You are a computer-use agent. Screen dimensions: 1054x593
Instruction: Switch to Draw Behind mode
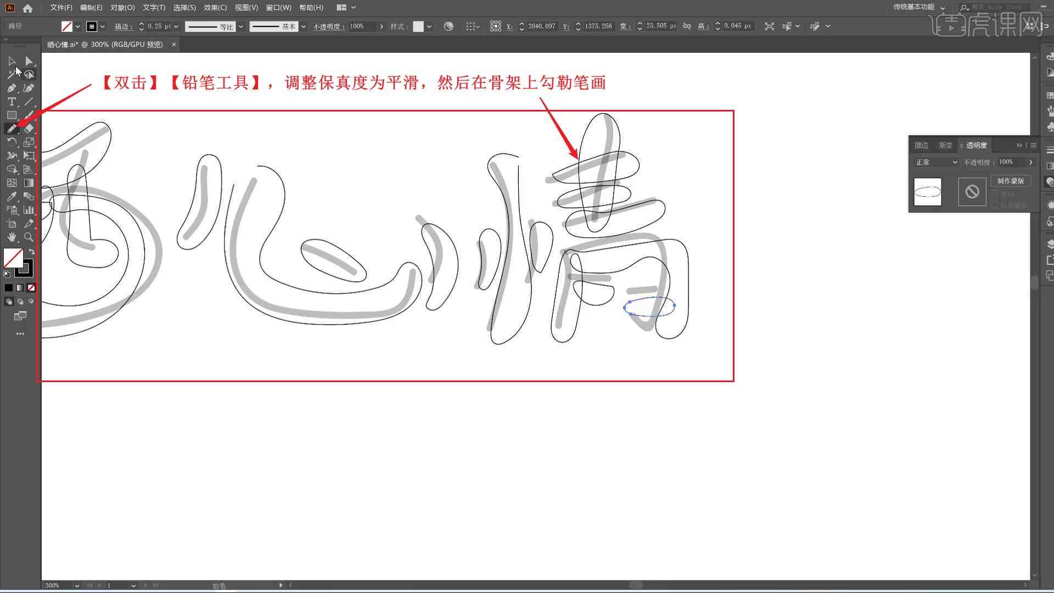coord(20,301)
